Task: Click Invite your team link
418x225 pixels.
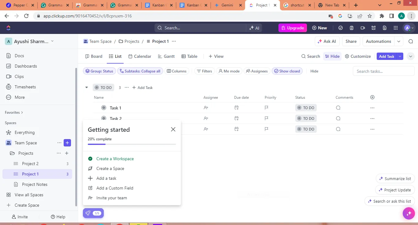Action: click(112, 198)
